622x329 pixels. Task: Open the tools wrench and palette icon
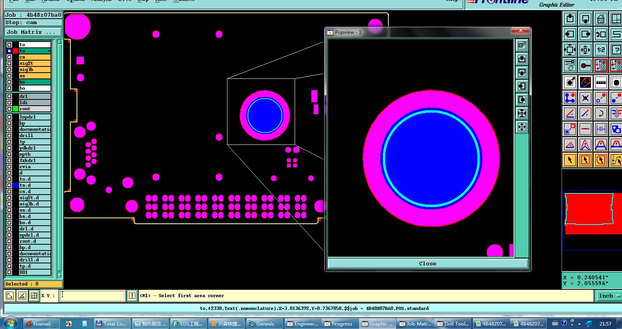[570, 65]
